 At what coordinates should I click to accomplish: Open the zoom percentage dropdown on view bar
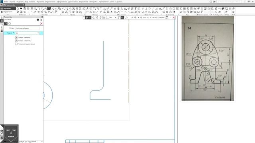point(148,17)
